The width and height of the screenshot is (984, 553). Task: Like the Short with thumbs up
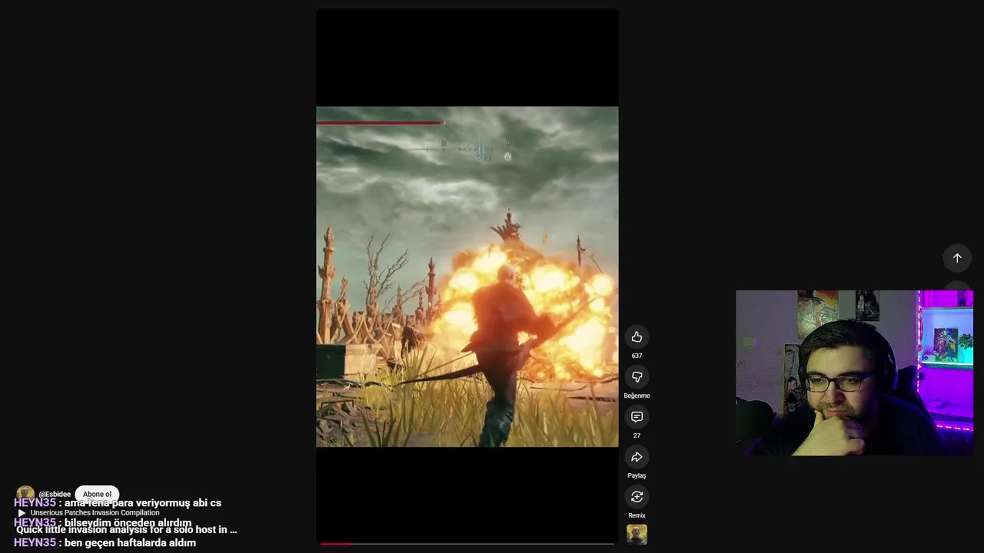[x=637, y=336]
